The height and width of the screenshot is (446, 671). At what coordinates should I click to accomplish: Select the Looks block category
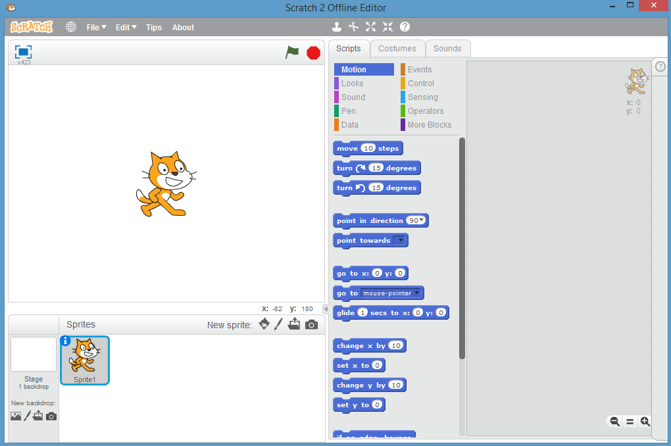[x=352, y=84]
